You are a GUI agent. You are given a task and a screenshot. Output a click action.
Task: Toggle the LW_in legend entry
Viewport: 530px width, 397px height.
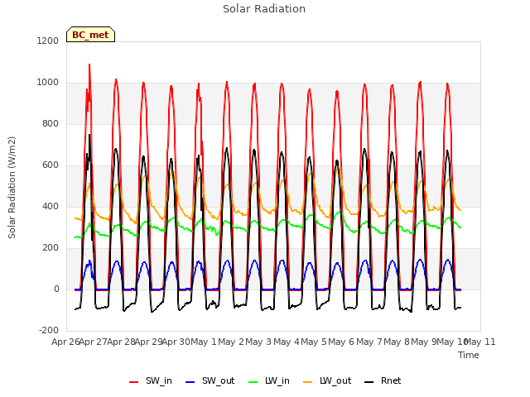coord(269,380)
